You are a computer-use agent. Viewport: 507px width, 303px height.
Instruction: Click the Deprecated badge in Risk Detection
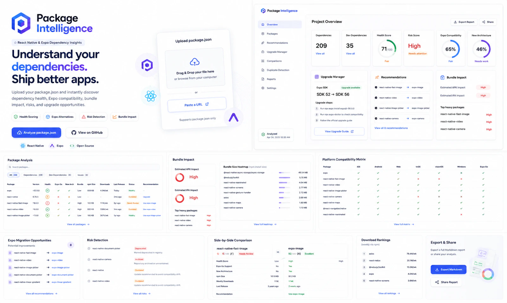click(x=140, y=249)
